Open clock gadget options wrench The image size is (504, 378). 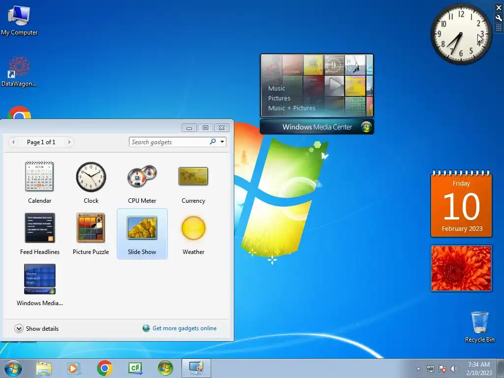pos(499,18)
